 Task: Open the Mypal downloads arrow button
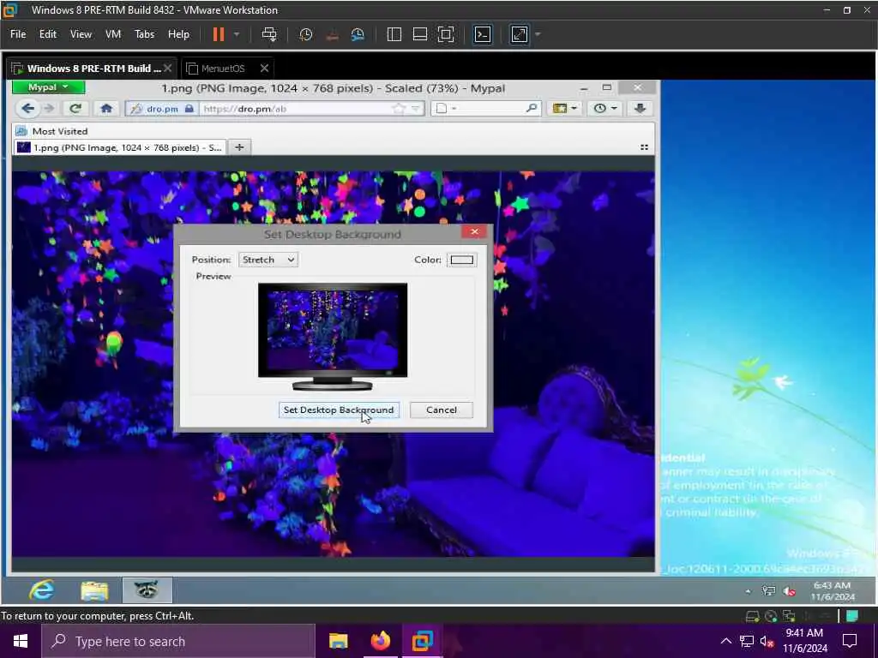640,109
